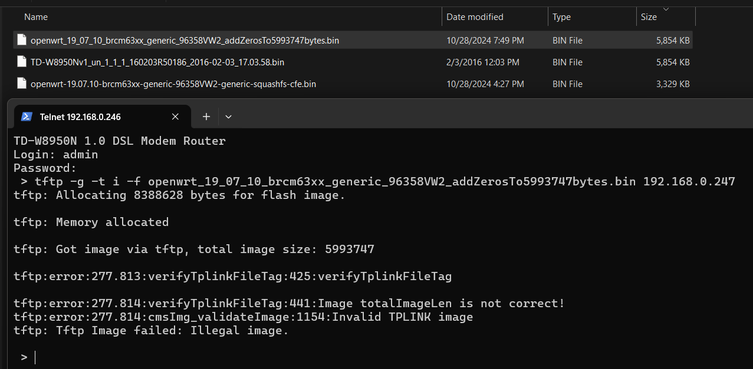Click 'TD-W8950N 1.0 DSL Modem Router' banner line
Viewport: 753px width, 369px height.
(120, 141)
